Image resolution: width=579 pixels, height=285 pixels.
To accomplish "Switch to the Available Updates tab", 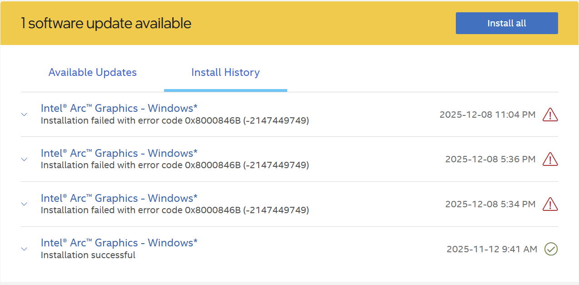I will click(x=92, y=72).
